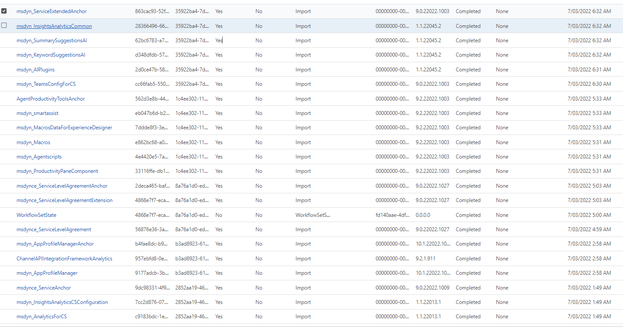Open msdyn_AppProfileManager link
Image resolution: width=623 pixels, height=327 pixels.
(x=47, y=273)
